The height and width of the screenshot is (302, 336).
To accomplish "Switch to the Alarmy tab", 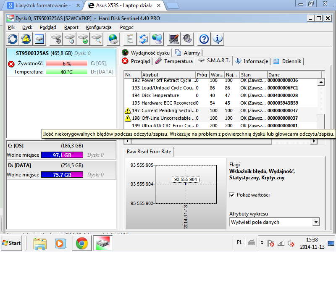I will pyautogui.click(x=188, y=53).
